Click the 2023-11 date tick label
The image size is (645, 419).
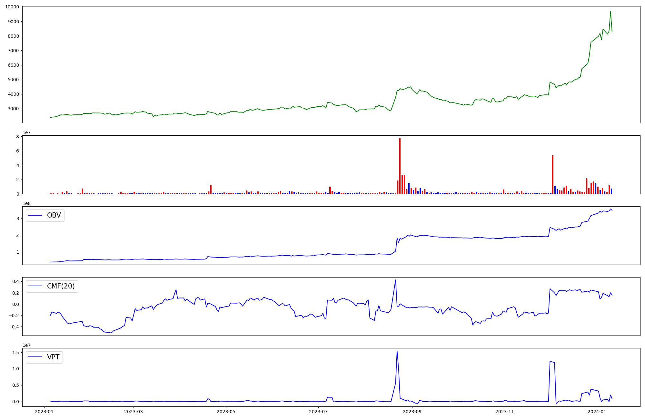(x=505, y=412)
